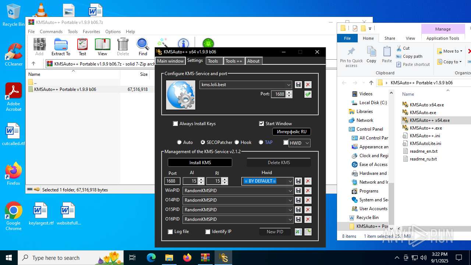Open the O15PID RandomKMSPID dropdown

(290, 210)
